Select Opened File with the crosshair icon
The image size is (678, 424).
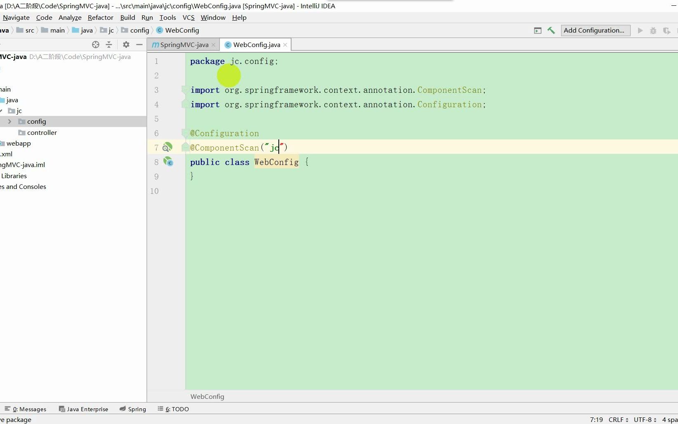coord(95,45)
